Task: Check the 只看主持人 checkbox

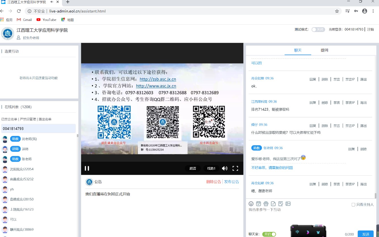Action: (x=353, y=204)
